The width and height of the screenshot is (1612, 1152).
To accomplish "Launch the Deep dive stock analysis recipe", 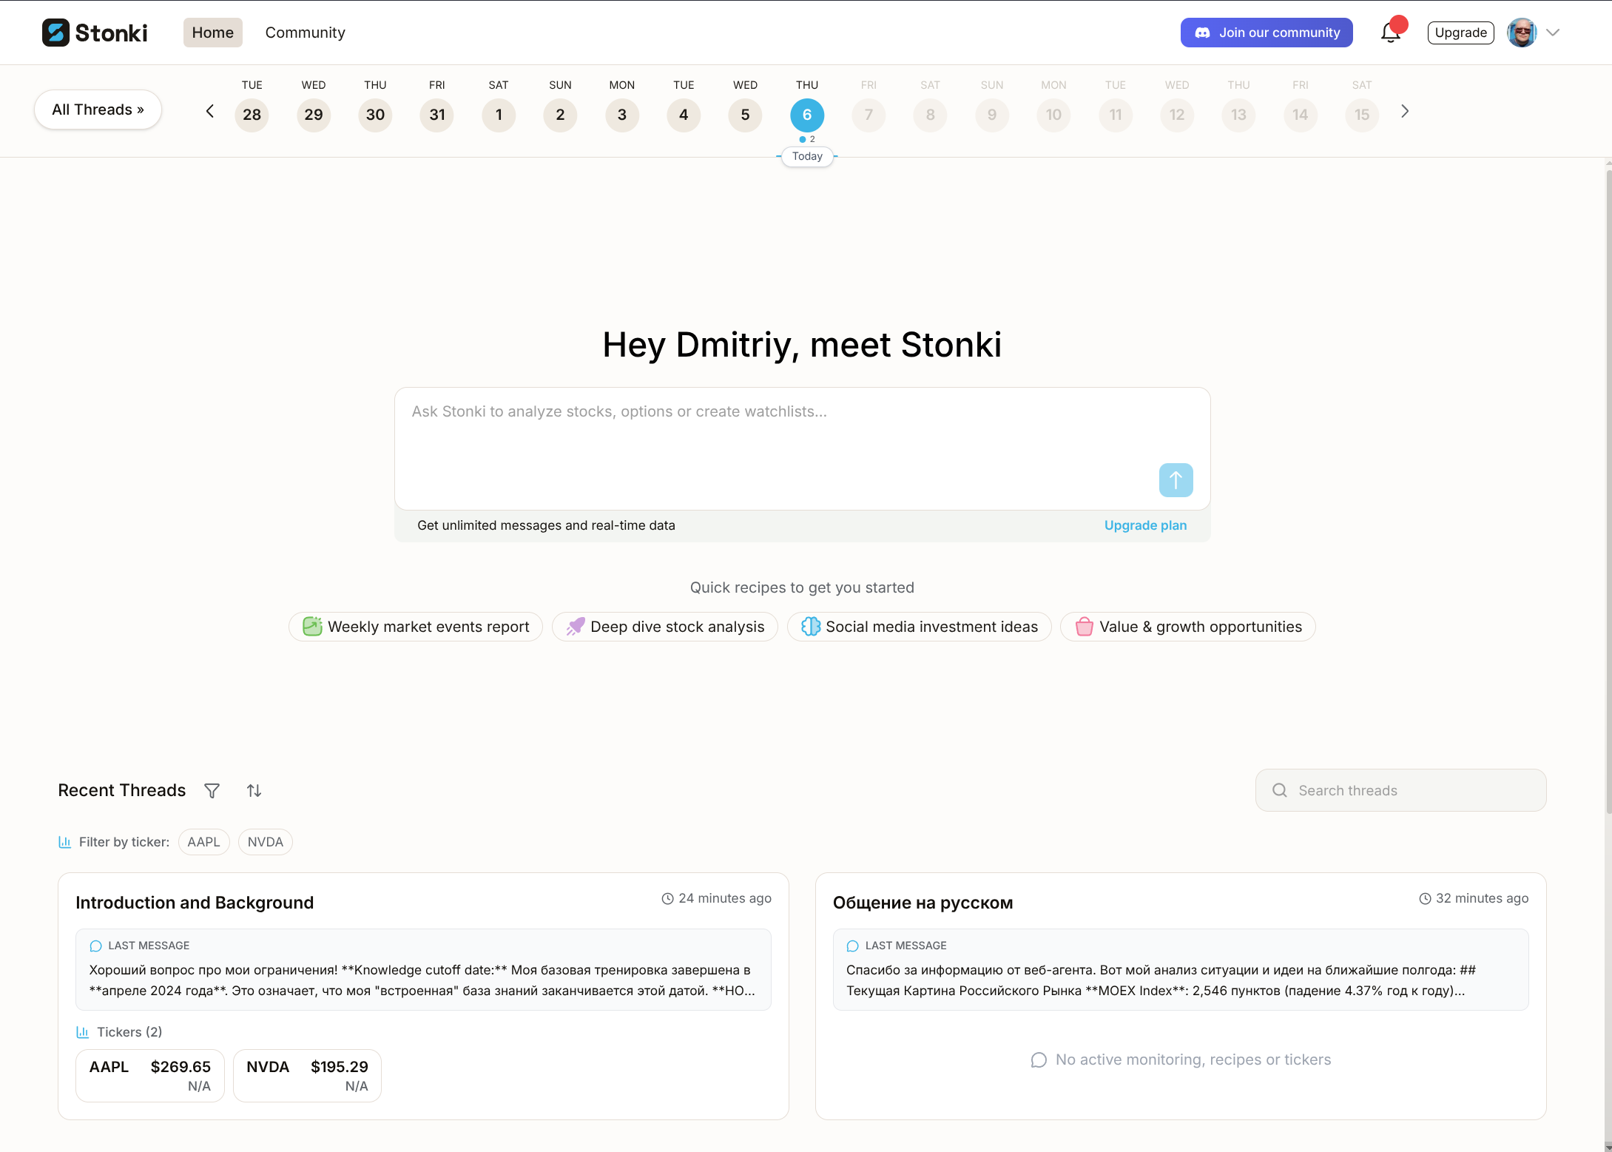I will pos(665,627).
